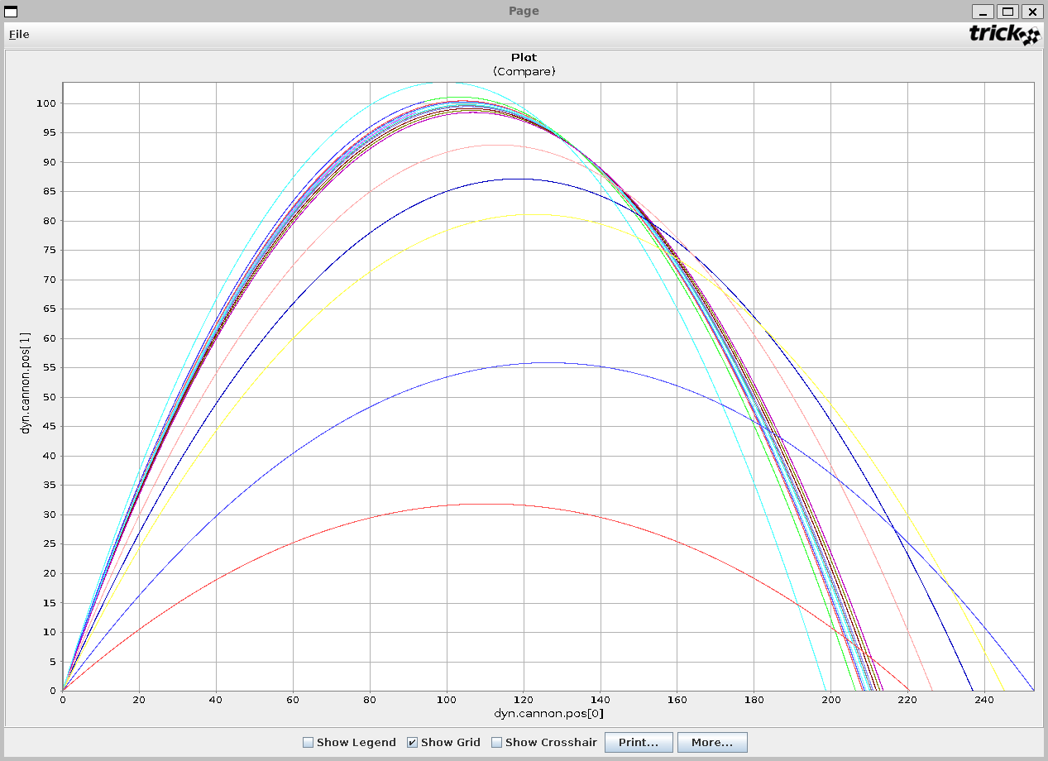Click the Trick logo icon

click(x=1005, y=34)
